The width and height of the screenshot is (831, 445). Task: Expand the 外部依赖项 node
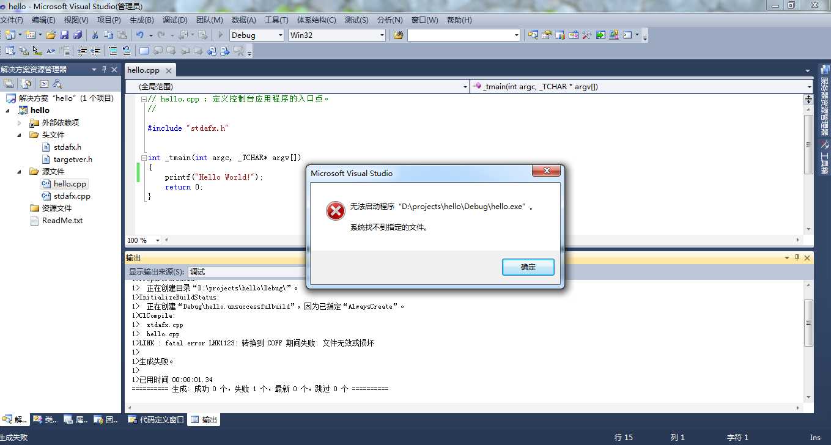click(20, 123)
